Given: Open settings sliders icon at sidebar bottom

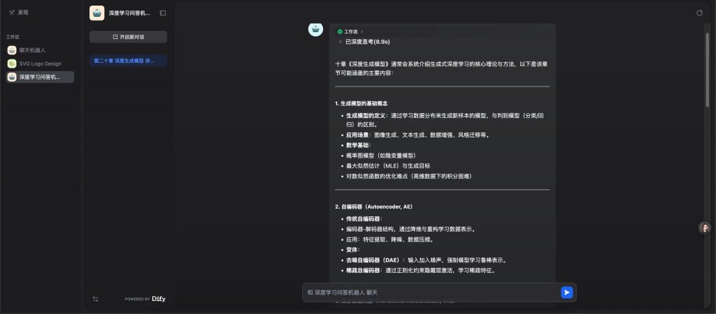Looking at the screenshot, I should point(96,299).
